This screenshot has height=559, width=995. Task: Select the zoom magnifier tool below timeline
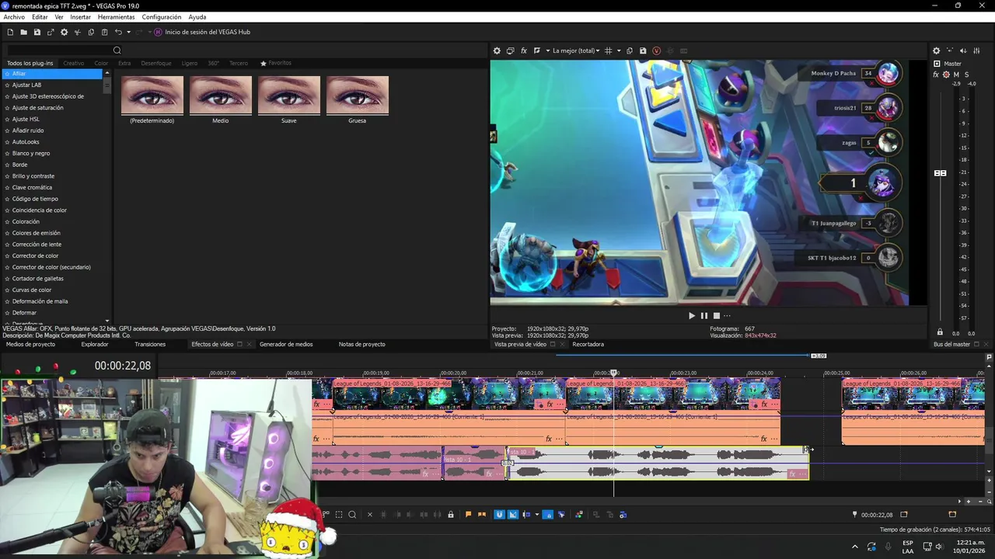point(352,514)
